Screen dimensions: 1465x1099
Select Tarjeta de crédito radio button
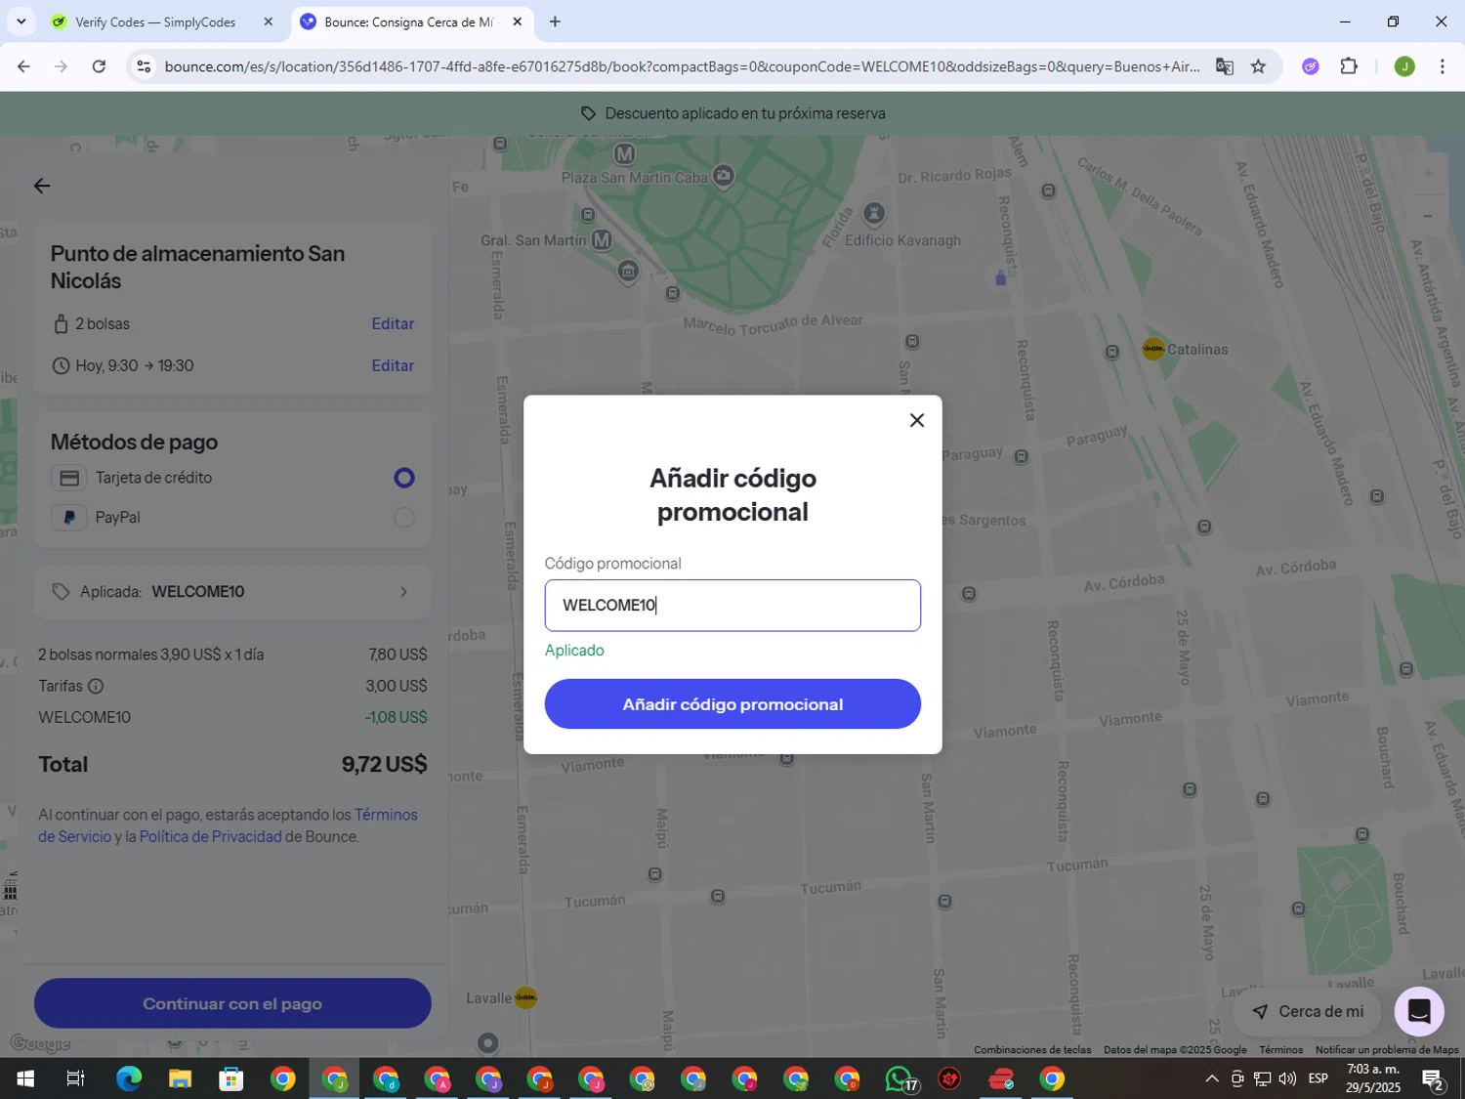404,478
